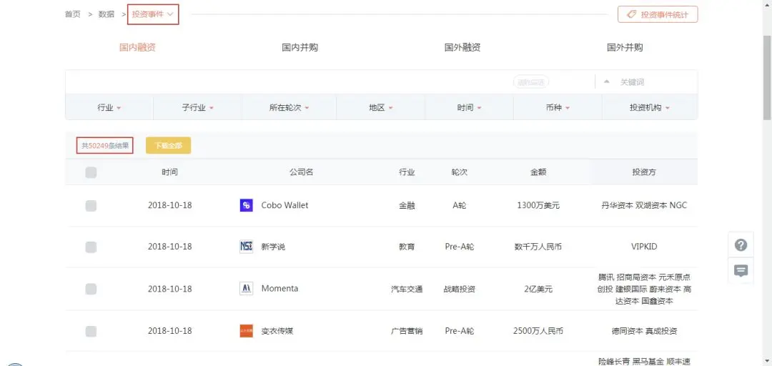The height and width of the screenshot is (366, 772).
Task: Open the 地区 filter dropdown
Action: (381, 107)
